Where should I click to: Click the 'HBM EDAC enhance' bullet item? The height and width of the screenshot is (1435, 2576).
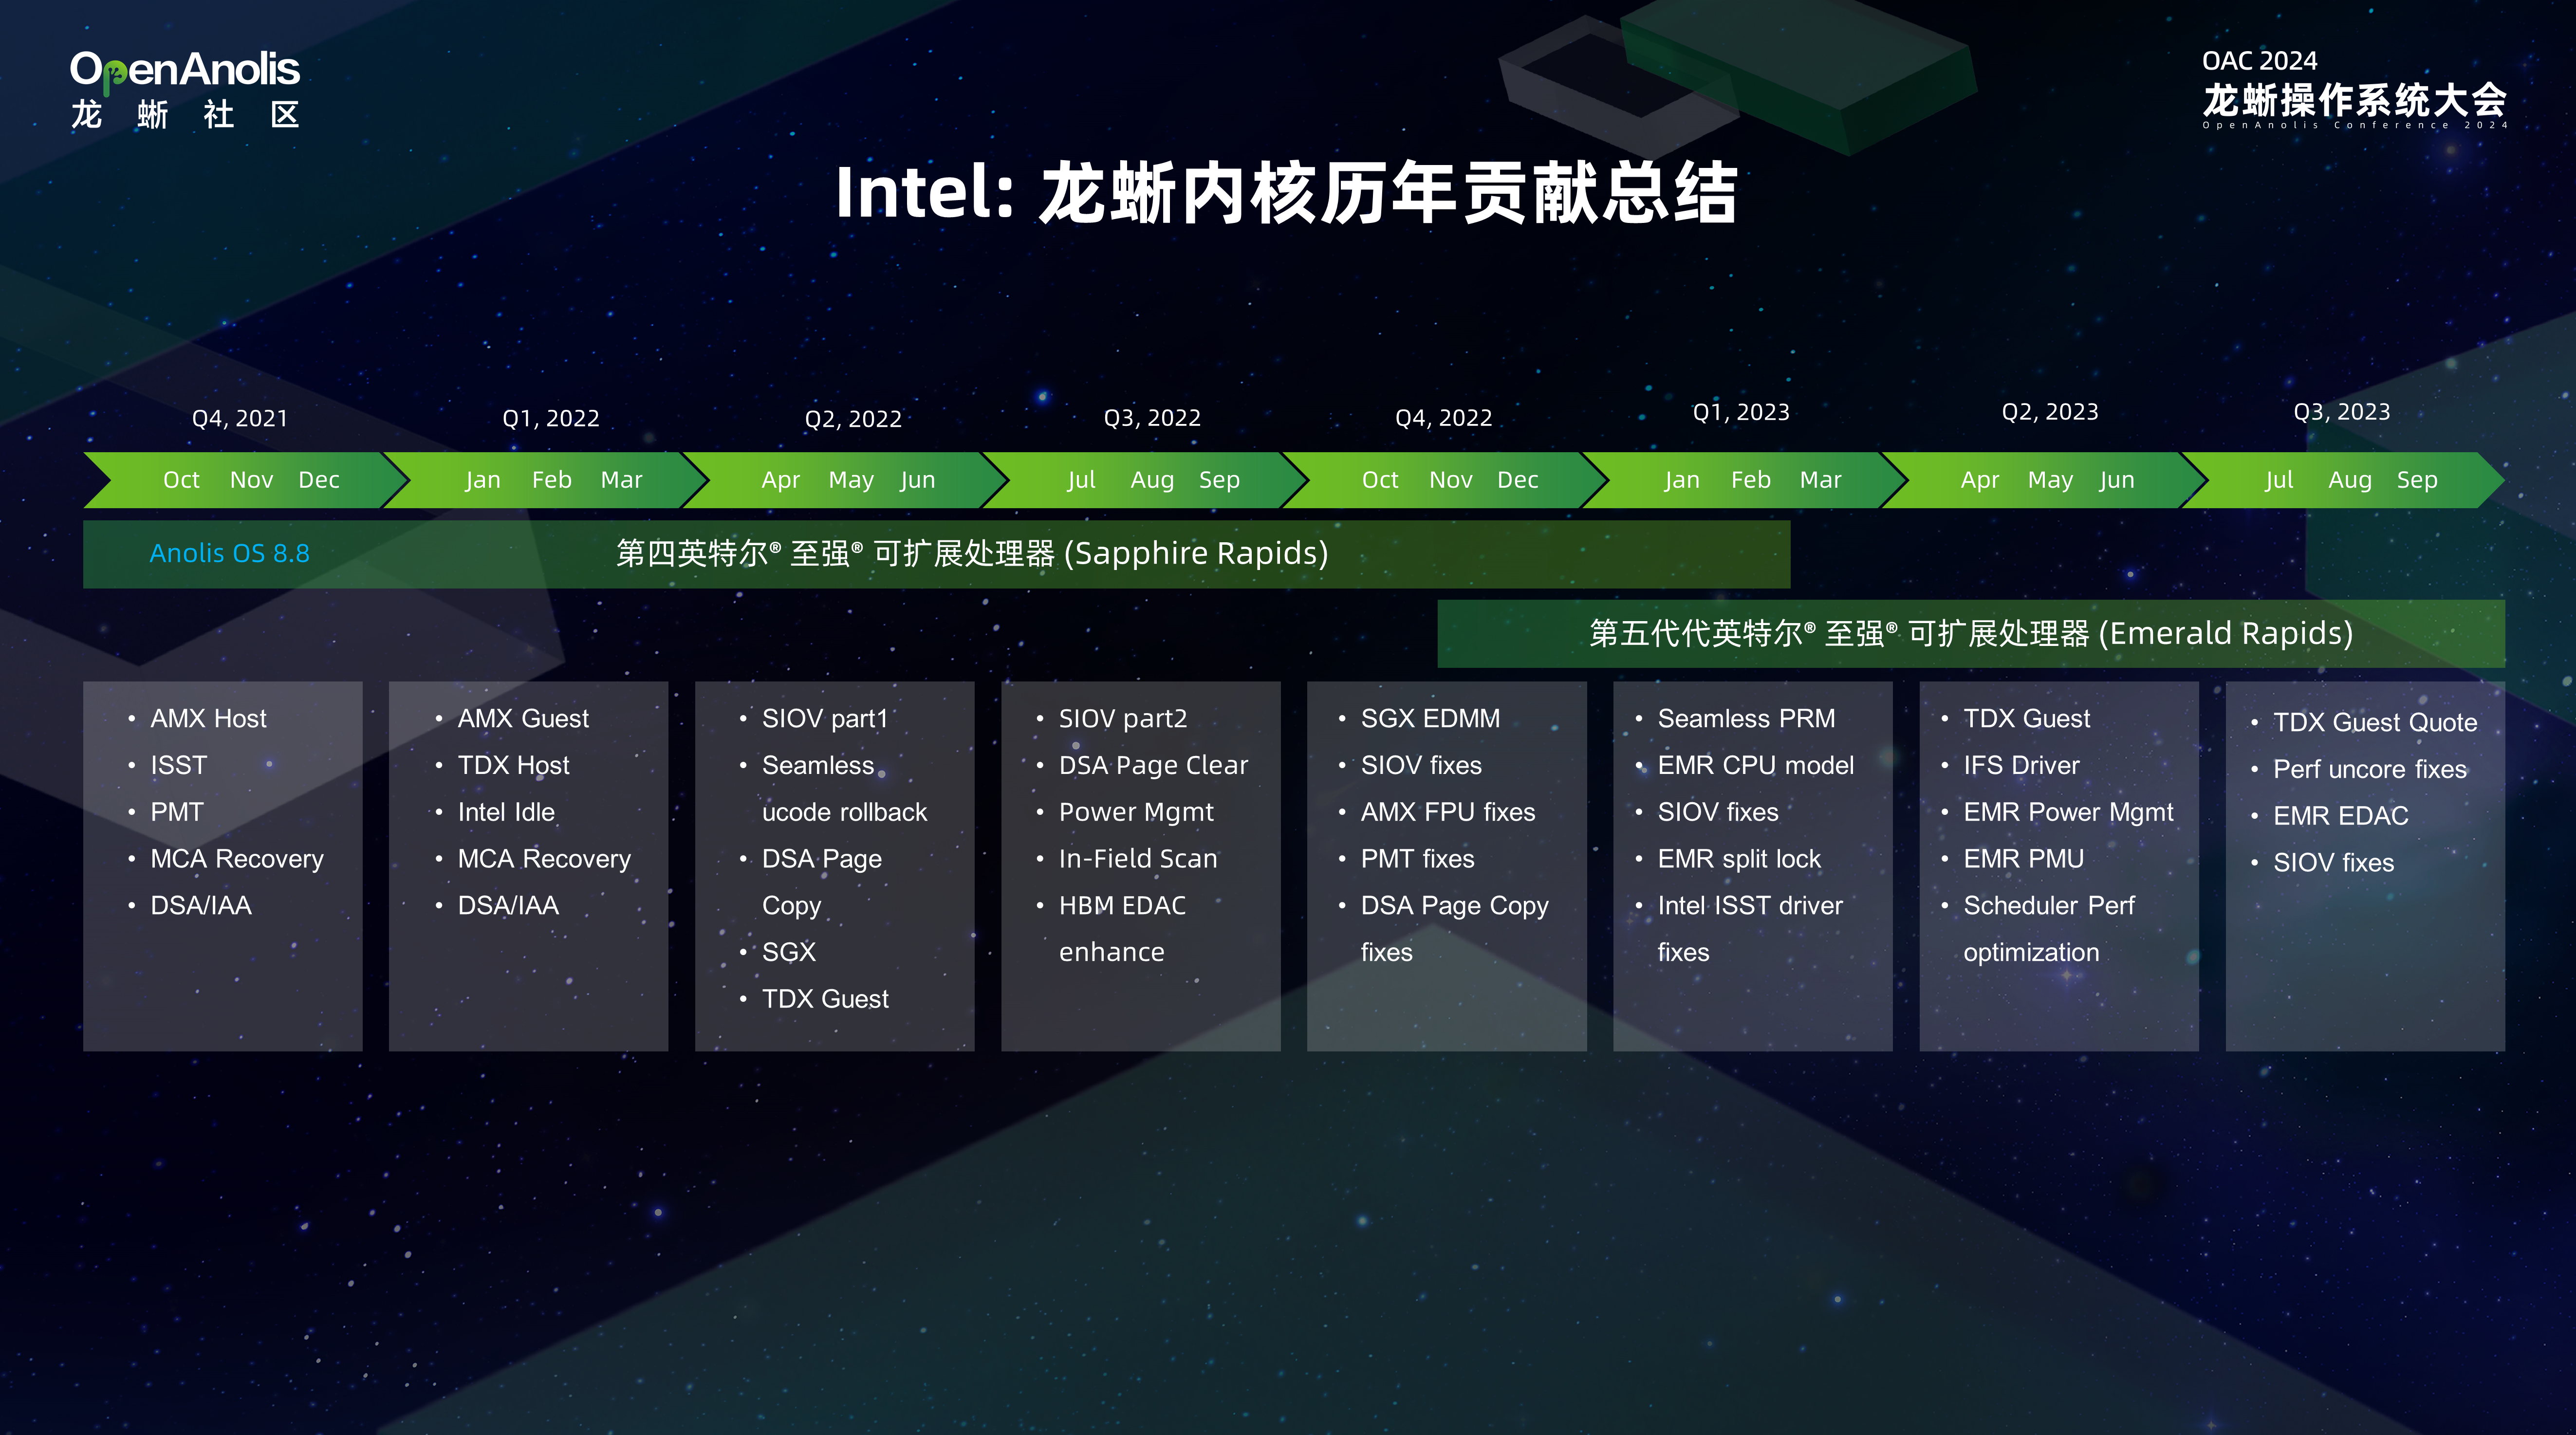1122,929
